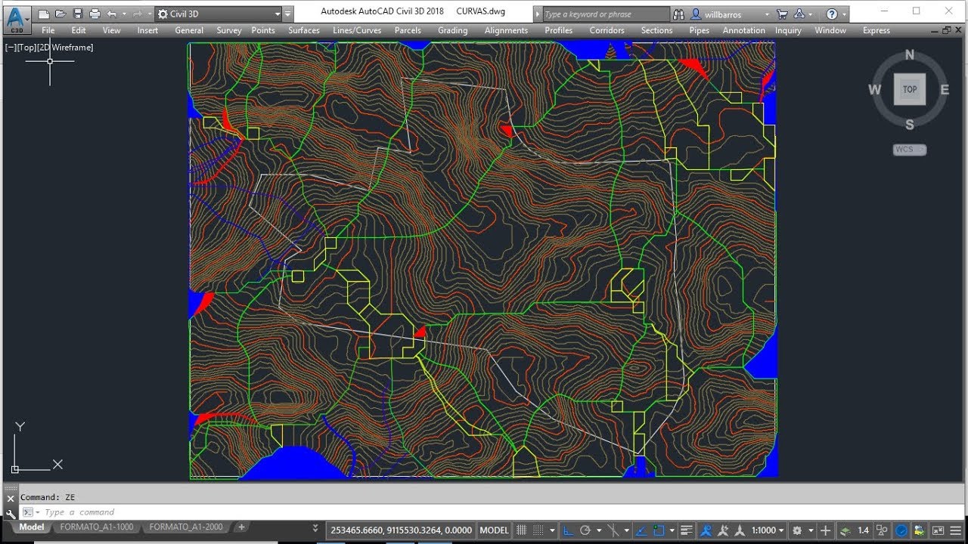968x544 pixels.
Task: Open the Help question mark icon
Action: click(832, 14)
